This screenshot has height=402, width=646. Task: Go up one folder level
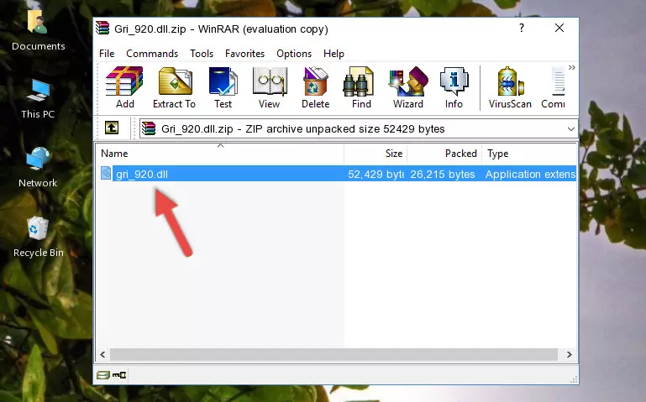click(112, 128)
